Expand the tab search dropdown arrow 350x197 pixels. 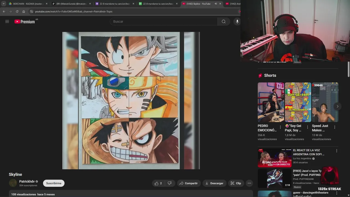click(x=4, y=4)
